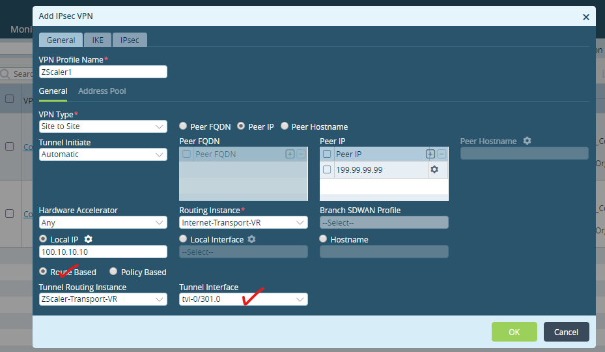Click the gear icon next to Local IP
Image resolution: width=605 pixels, height=352 pixels.
[89, 240]
